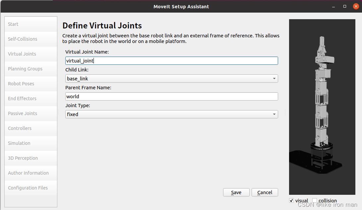Open Controllers section
The height and width of the screenshot is (210, 362).
point(31,129)
